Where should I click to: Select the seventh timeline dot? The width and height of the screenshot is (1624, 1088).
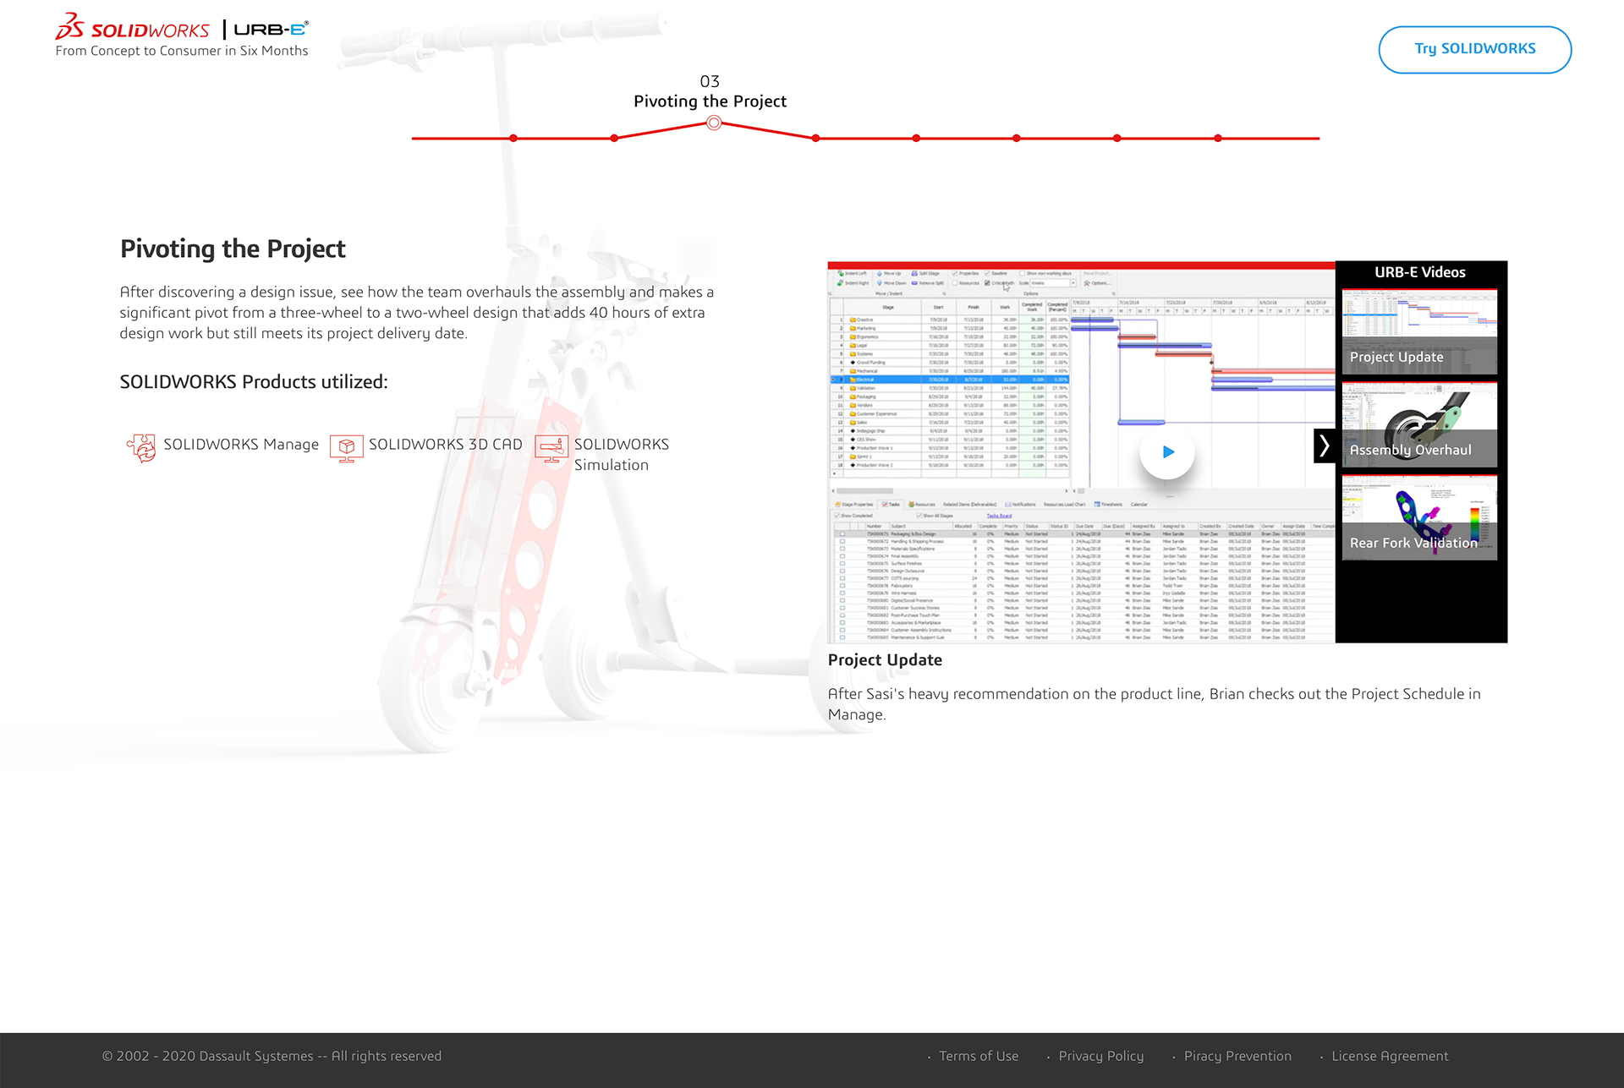point(1117,138)
